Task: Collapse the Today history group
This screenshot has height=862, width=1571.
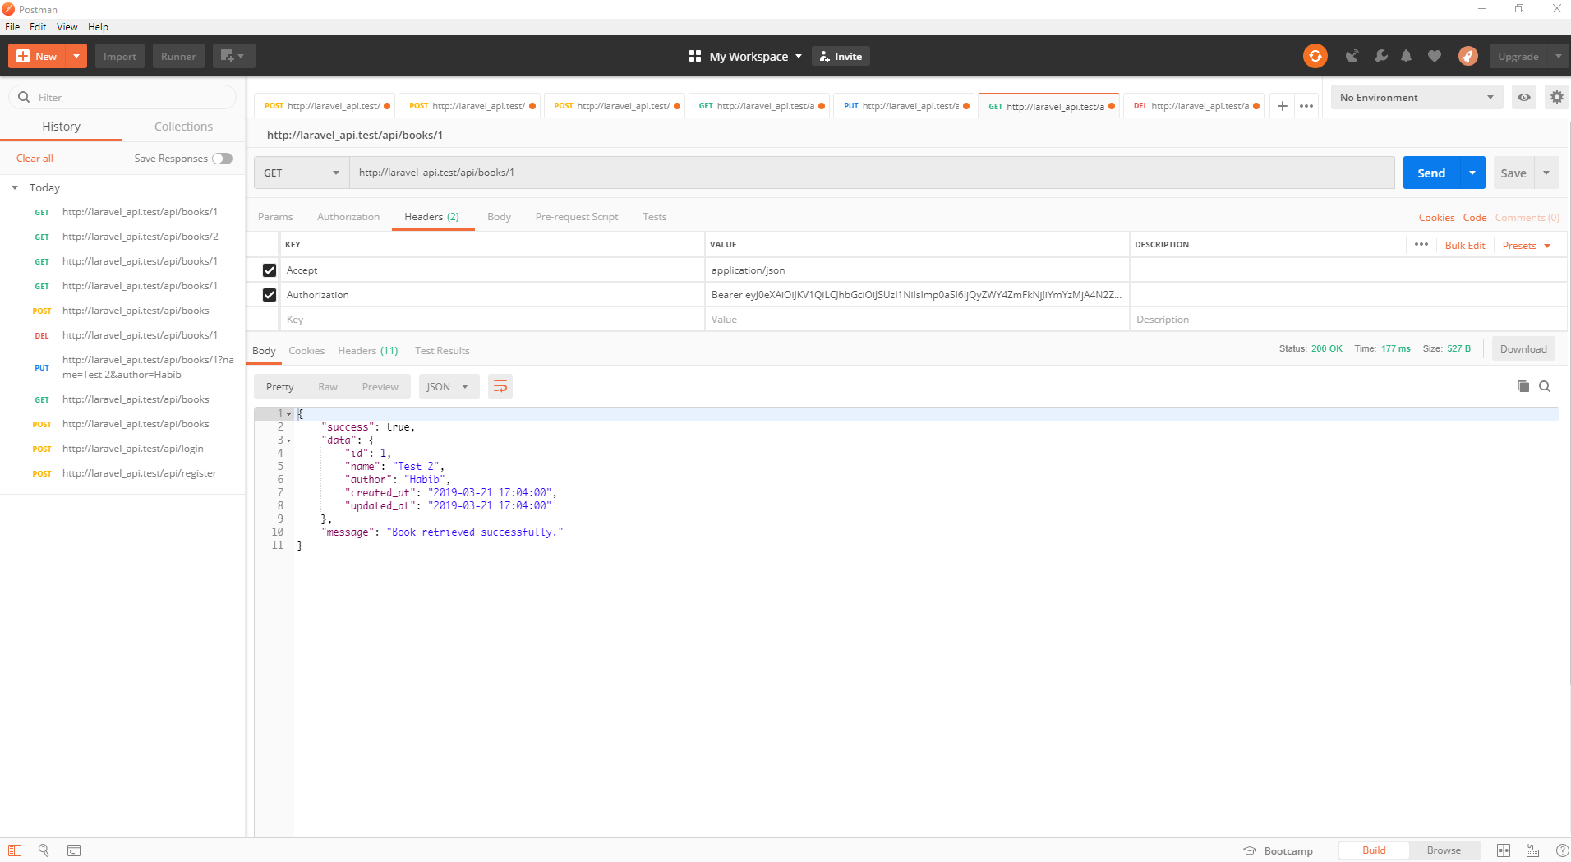Action: click(15, 187)
